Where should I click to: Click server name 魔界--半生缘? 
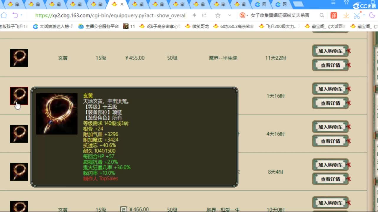[223, 58]
